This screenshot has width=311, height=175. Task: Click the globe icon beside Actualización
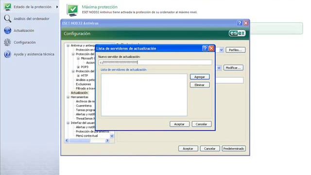(x=8, y=30)
